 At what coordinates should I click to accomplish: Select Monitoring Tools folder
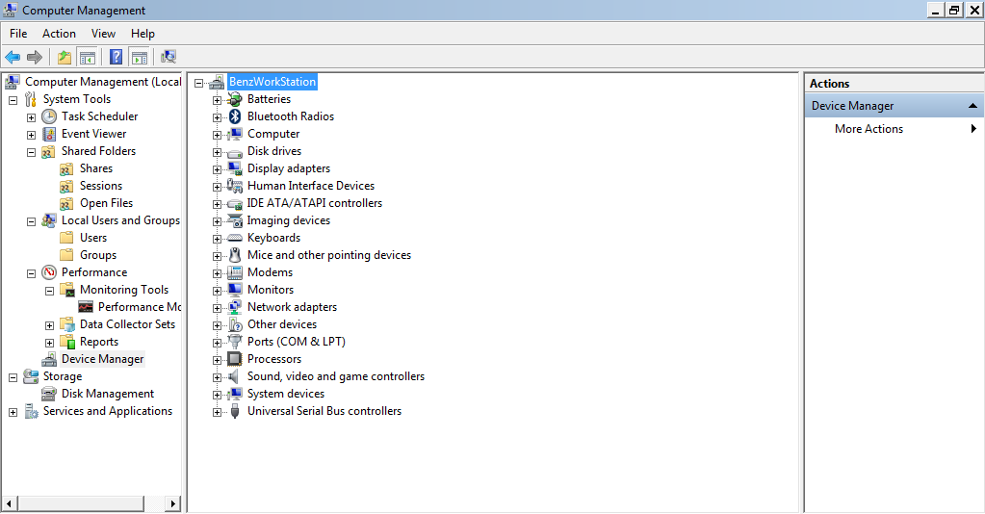pyautogui.click(x=124, y=290)
